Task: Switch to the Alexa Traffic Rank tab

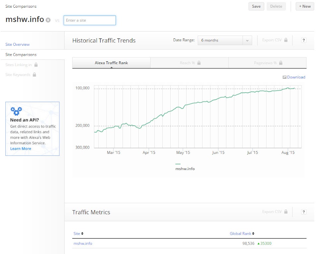Action: coord(111,63)
